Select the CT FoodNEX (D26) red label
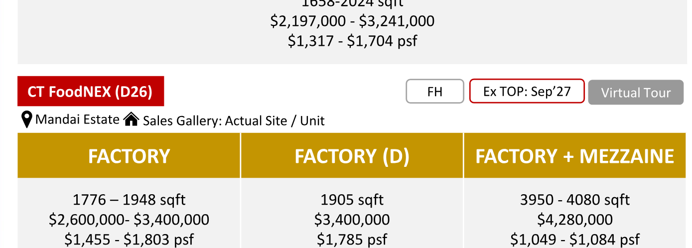 tap(91, 92)
